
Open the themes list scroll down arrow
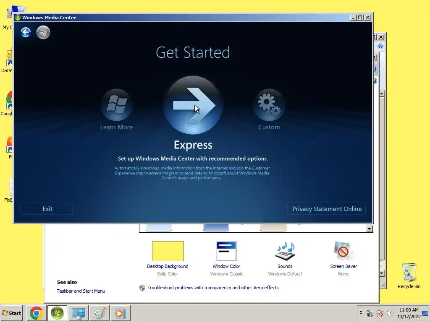(370, 229)
